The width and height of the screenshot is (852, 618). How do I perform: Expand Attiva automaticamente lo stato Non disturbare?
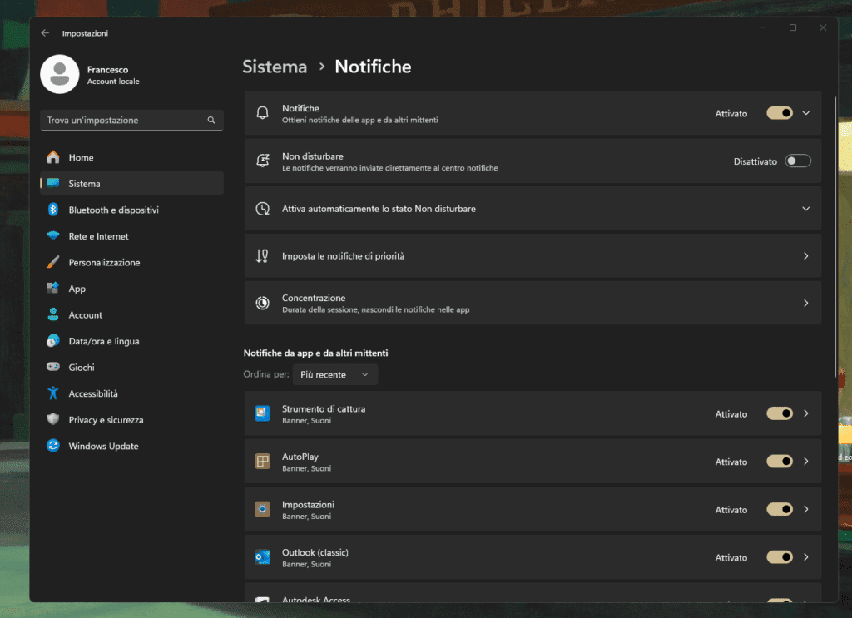(x=805, y=208)
